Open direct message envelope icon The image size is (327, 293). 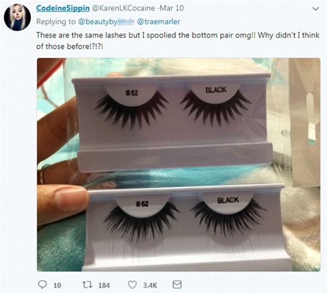coord(177,284)
